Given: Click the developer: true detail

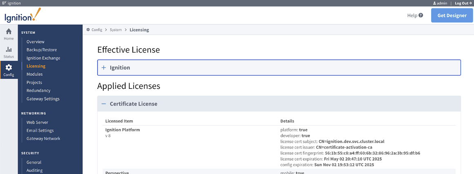Looking at the screenshot, I should (x=295, y=136).
